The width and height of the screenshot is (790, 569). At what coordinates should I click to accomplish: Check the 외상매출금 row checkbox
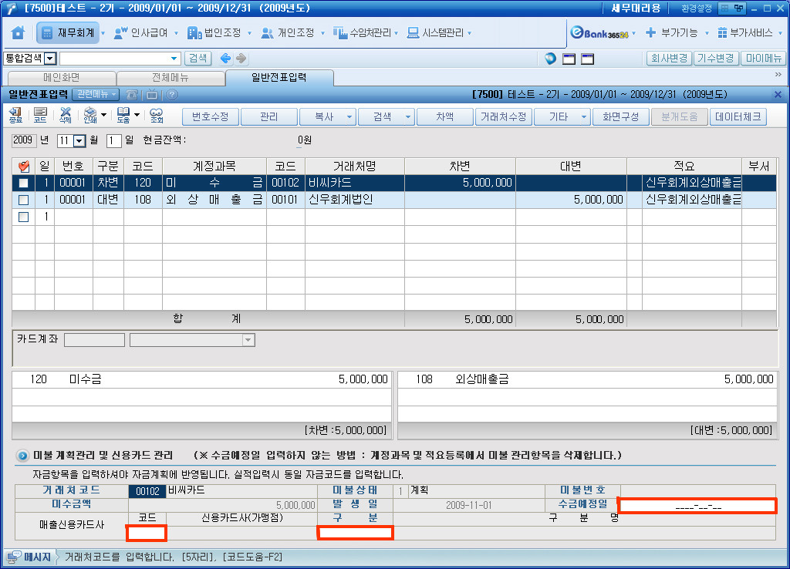click(23, 200)
